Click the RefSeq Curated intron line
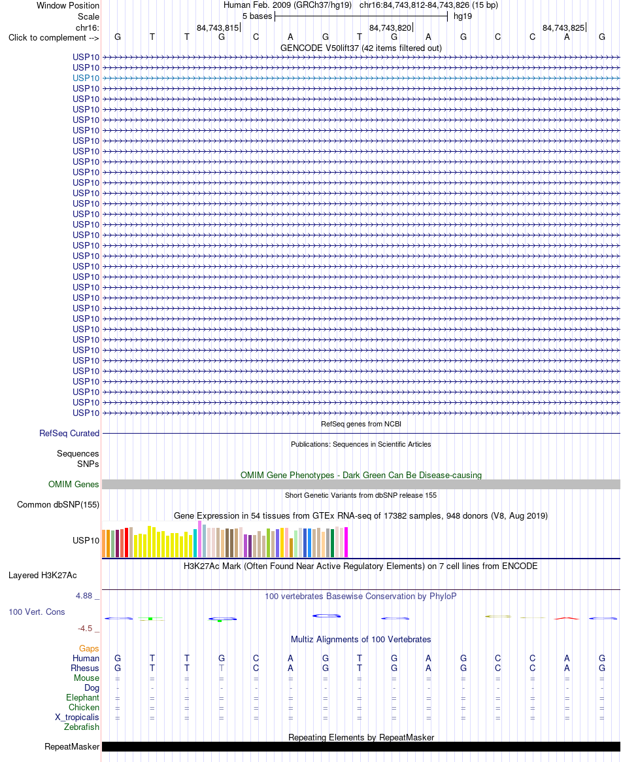 pos(361,433)
